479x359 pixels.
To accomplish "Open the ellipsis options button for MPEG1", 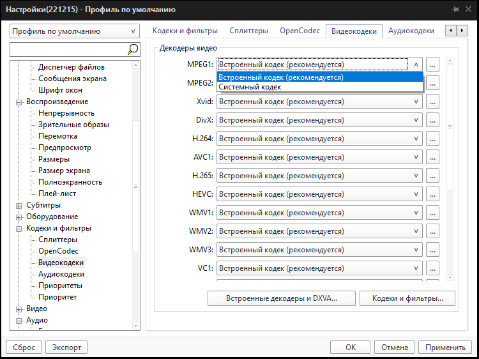I will click(x=434, y=65).
